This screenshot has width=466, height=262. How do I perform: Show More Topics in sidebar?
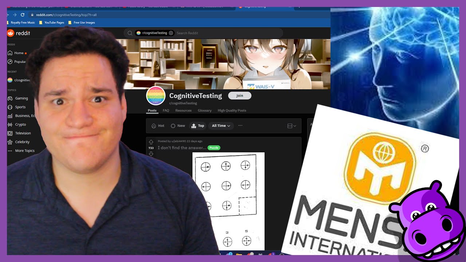21,151
